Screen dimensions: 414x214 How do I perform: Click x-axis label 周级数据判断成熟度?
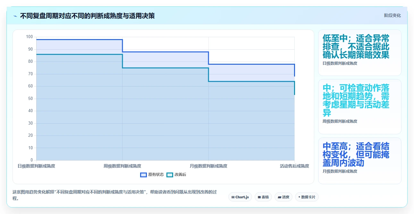pos(122,166)
